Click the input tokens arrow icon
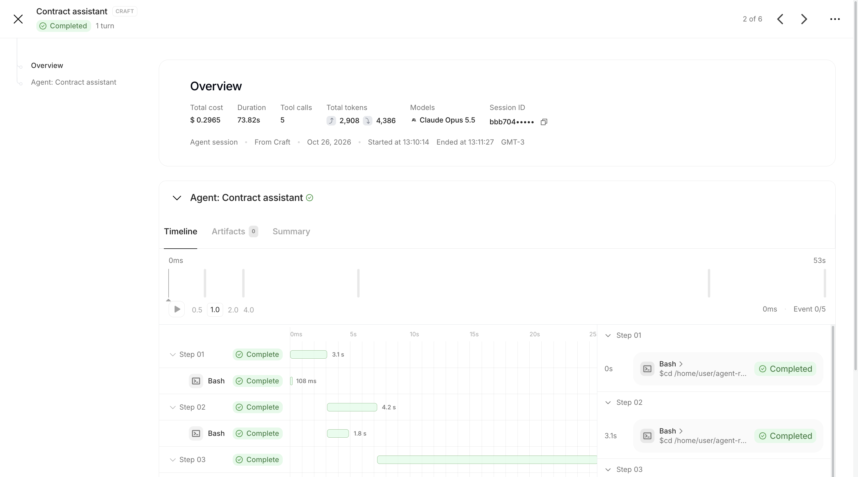The width and height of the screenshot is (858, 477). click(x=331, y=120)
